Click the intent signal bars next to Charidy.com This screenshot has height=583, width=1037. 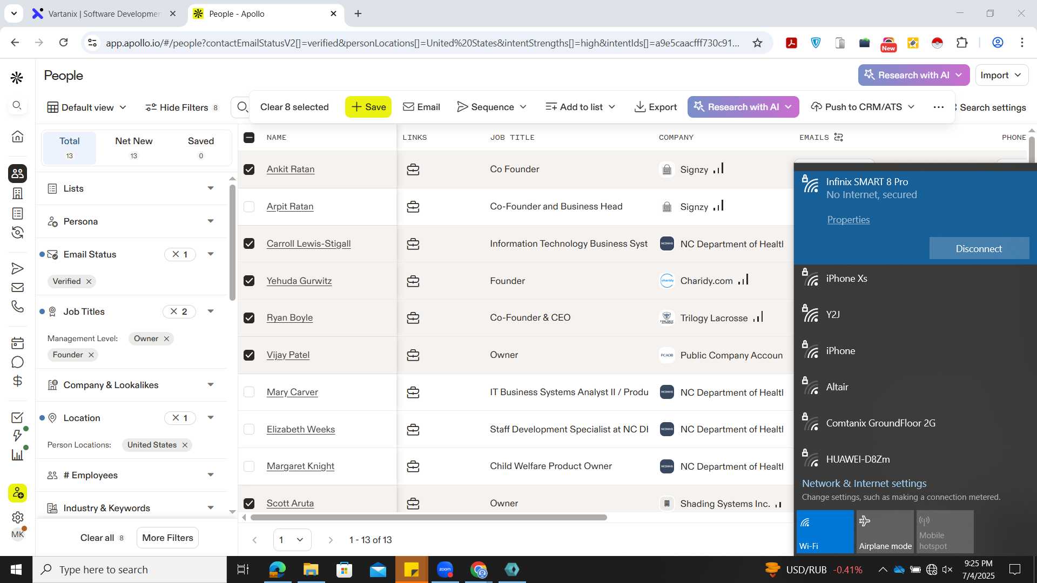tap(743, 280)
